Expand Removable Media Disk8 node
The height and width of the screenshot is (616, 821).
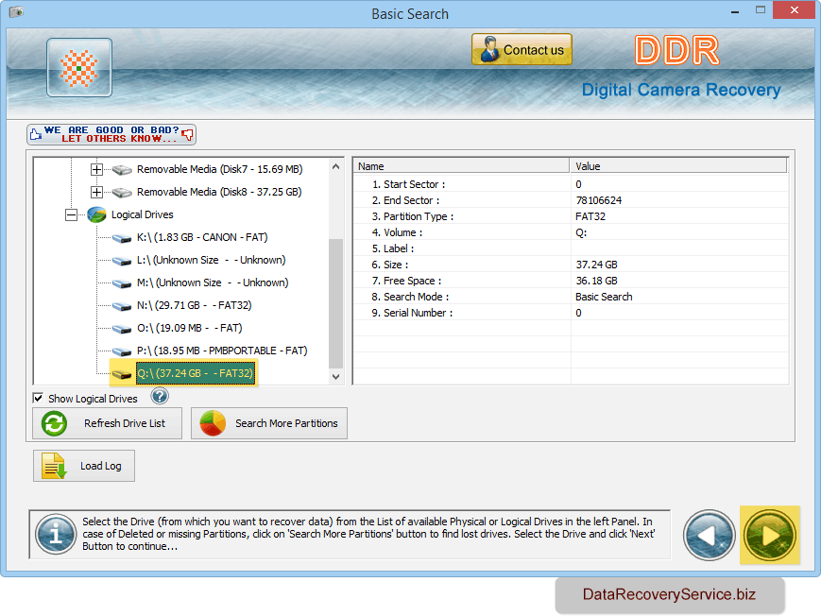(x=96, y=192)
